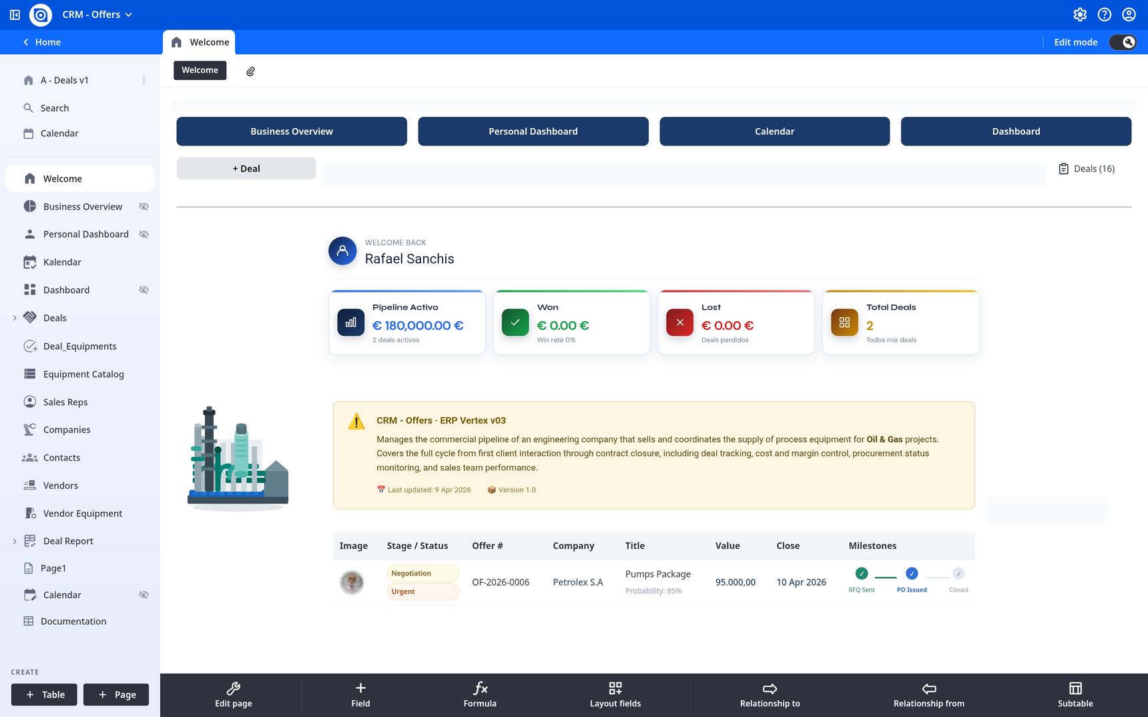Click the Layout fields tool

(x=615, y=695)
